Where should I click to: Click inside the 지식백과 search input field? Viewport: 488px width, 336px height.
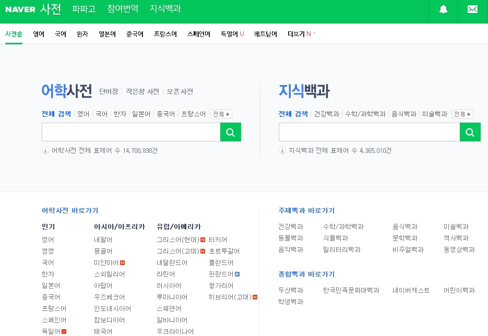coord(369,132)
